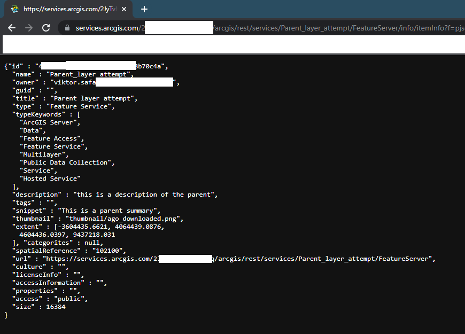This screenshot has width=465, height=334.
Task: Click the description text about the parent
Action: pyautogui.click(x=144, y=195)
